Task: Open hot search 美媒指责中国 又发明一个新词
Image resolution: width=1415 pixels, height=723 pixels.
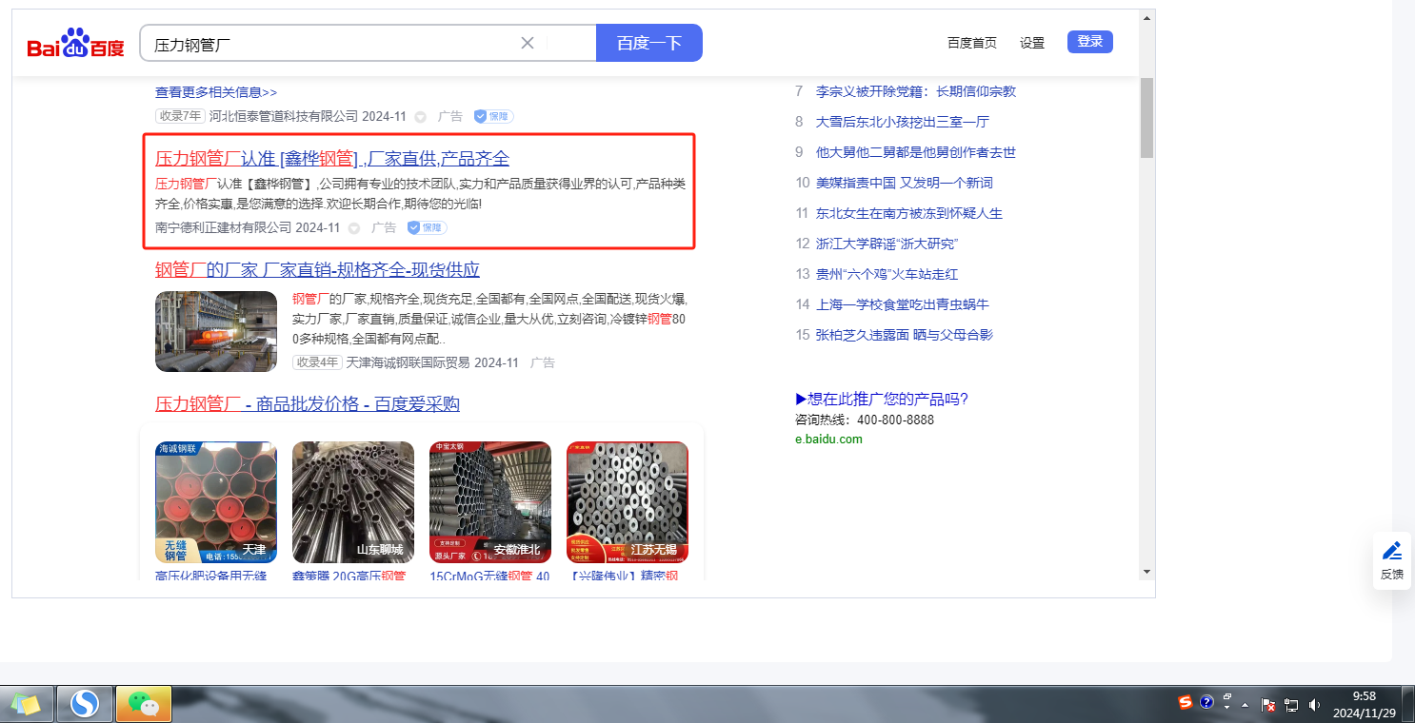Action: pos(905,183)
